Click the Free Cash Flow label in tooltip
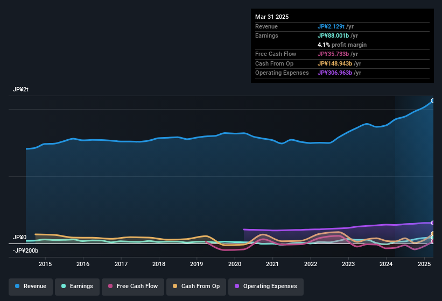The image size is (442, 301). (x=276, y=54)
